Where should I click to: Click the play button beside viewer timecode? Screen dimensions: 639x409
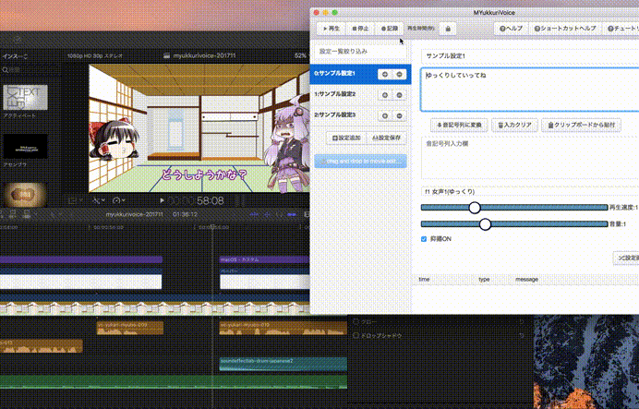[162, 200]
